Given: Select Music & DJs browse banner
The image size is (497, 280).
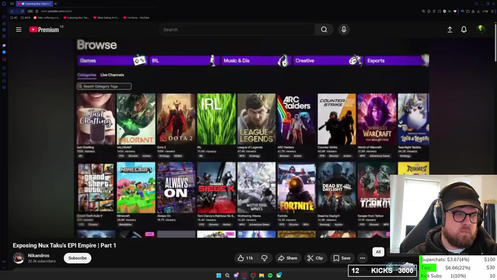Looking at the screenshot, I should tap(255, 61).
